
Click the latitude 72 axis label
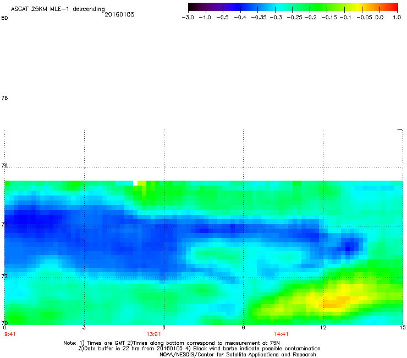(4, 276)
